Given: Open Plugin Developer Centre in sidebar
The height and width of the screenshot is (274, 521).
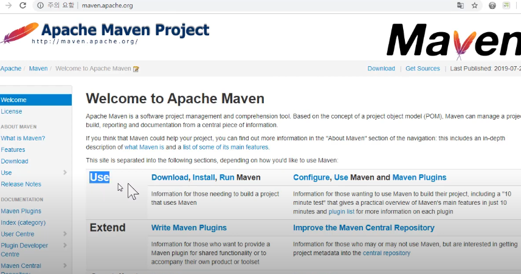Looking at the screenshot, I should (x=24, y=250).
